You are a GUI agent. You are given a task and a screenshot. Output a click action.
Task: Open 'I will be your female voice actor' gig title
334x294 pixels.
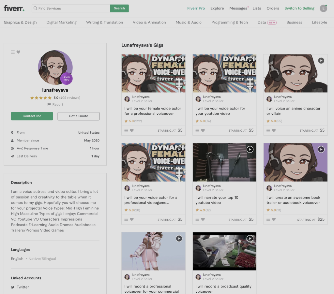tap(153, 111)
